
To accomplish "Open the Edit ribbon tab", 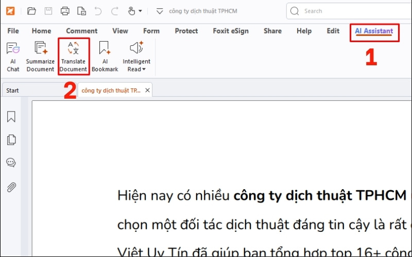I will [333, 31].
